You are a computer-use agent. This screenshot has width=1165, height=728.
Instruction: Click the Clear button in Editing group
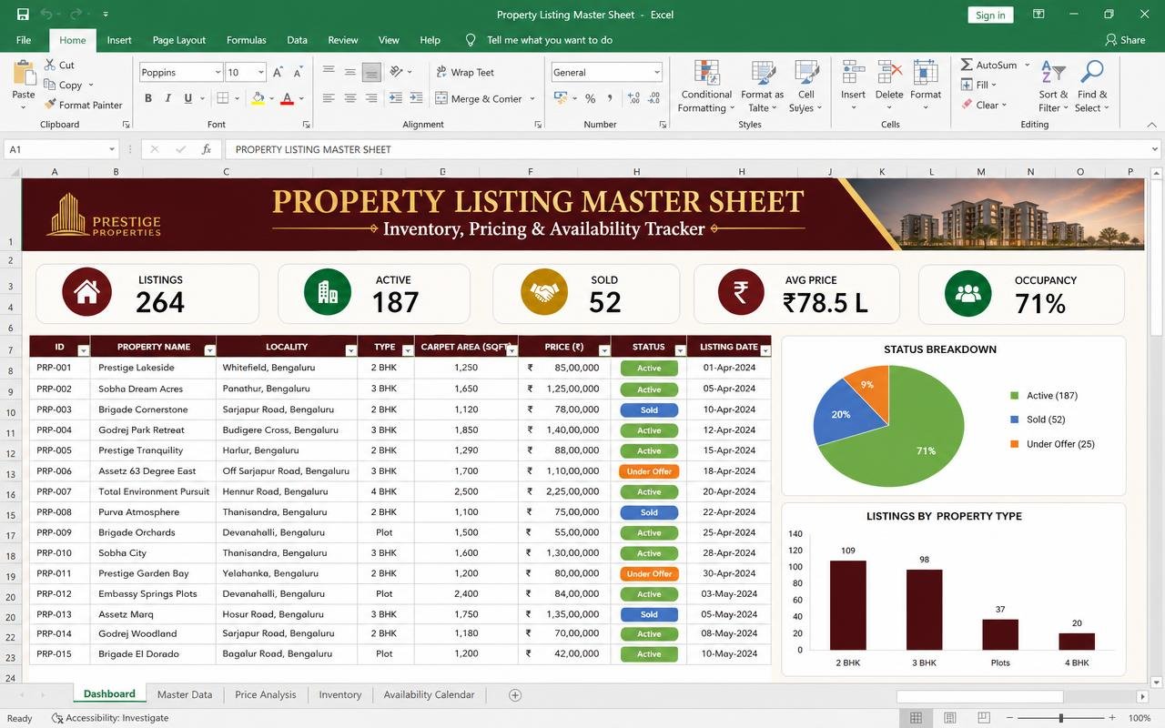coord(984,105)
